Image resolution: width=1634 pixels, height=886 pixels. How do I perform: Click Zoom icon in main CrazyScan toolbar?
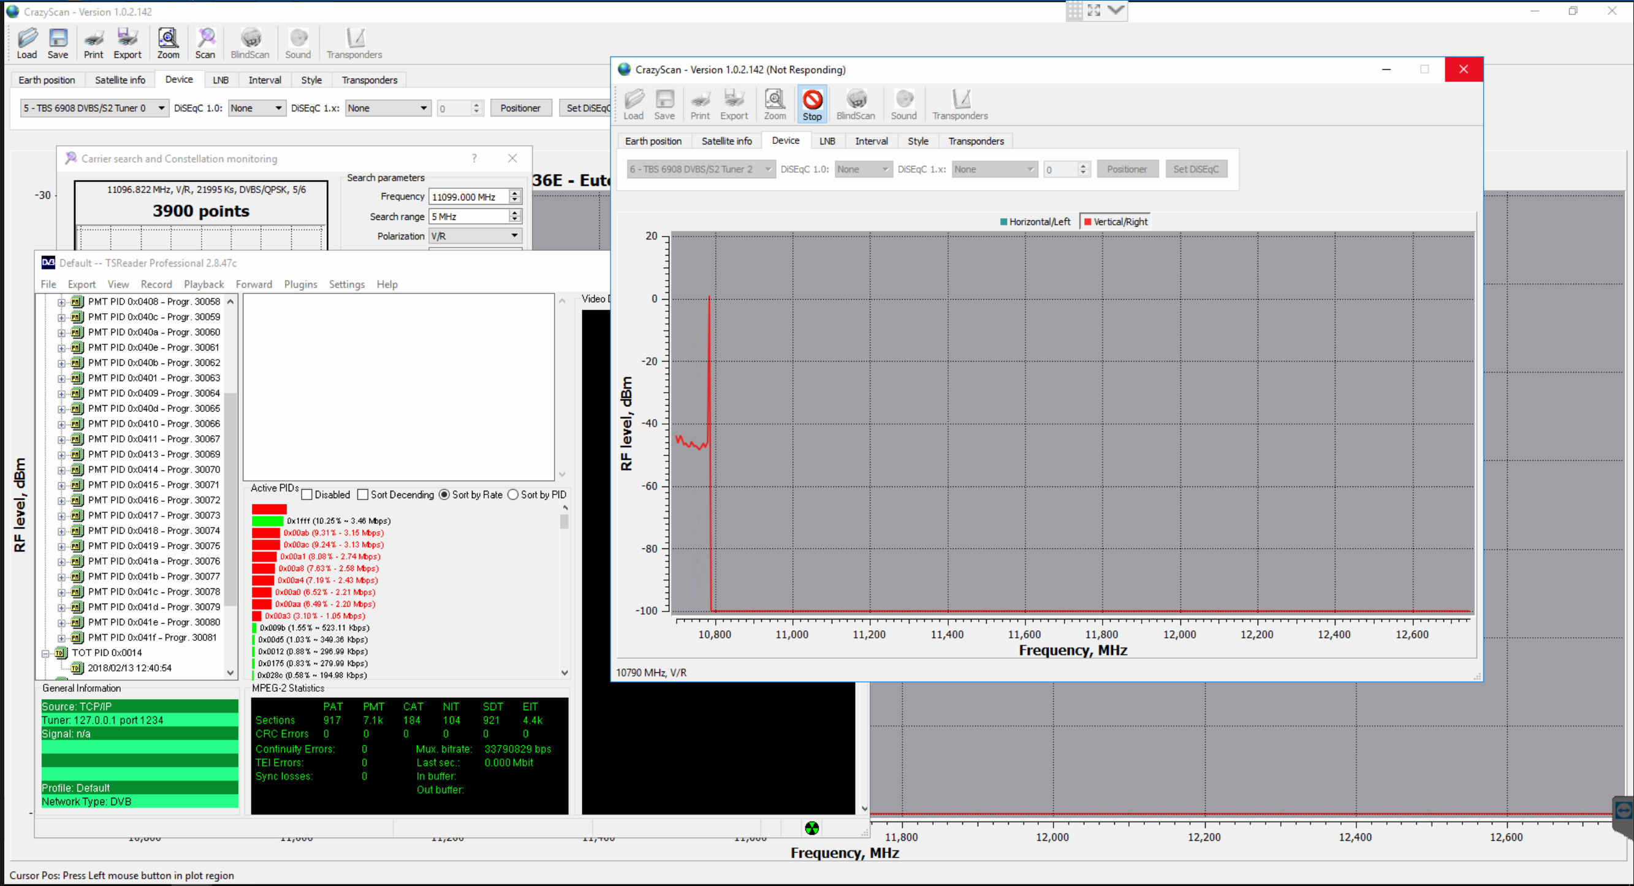[x=168, y=43]
